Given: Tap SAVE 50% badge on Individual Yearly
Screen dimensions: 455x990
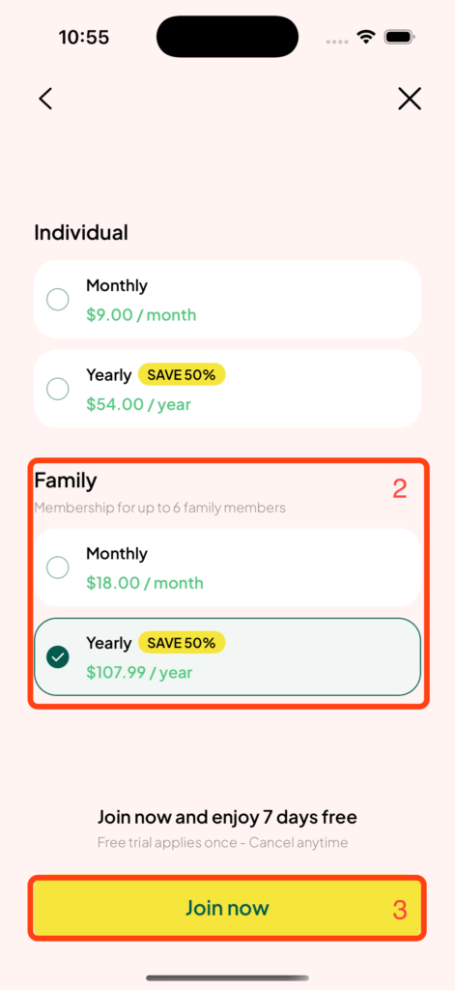Looking at the screenshot, I should click(x=182, y=375).
